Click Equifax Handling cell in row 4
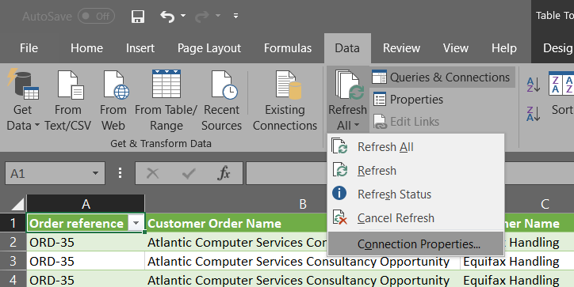This screenshot has width=574, height=287. (517, 280)
